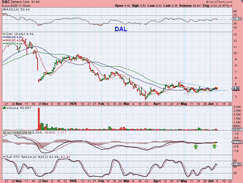
Task: Select the MA(10) red legend entry
Action: tap(12, 41)
